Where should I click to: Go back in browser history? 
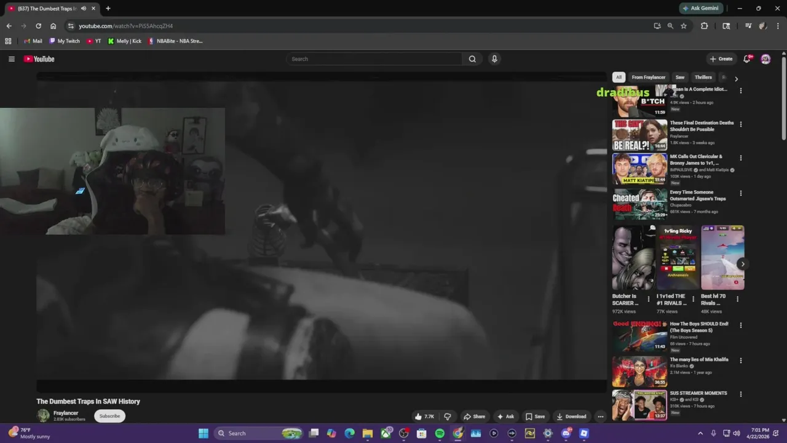coord(9,26)
